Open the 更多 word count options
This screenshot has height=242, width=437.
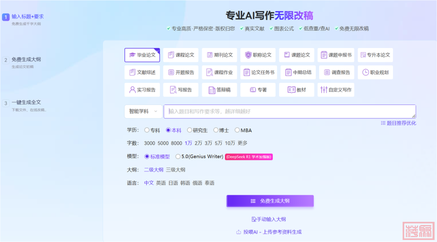click(242, 143)
